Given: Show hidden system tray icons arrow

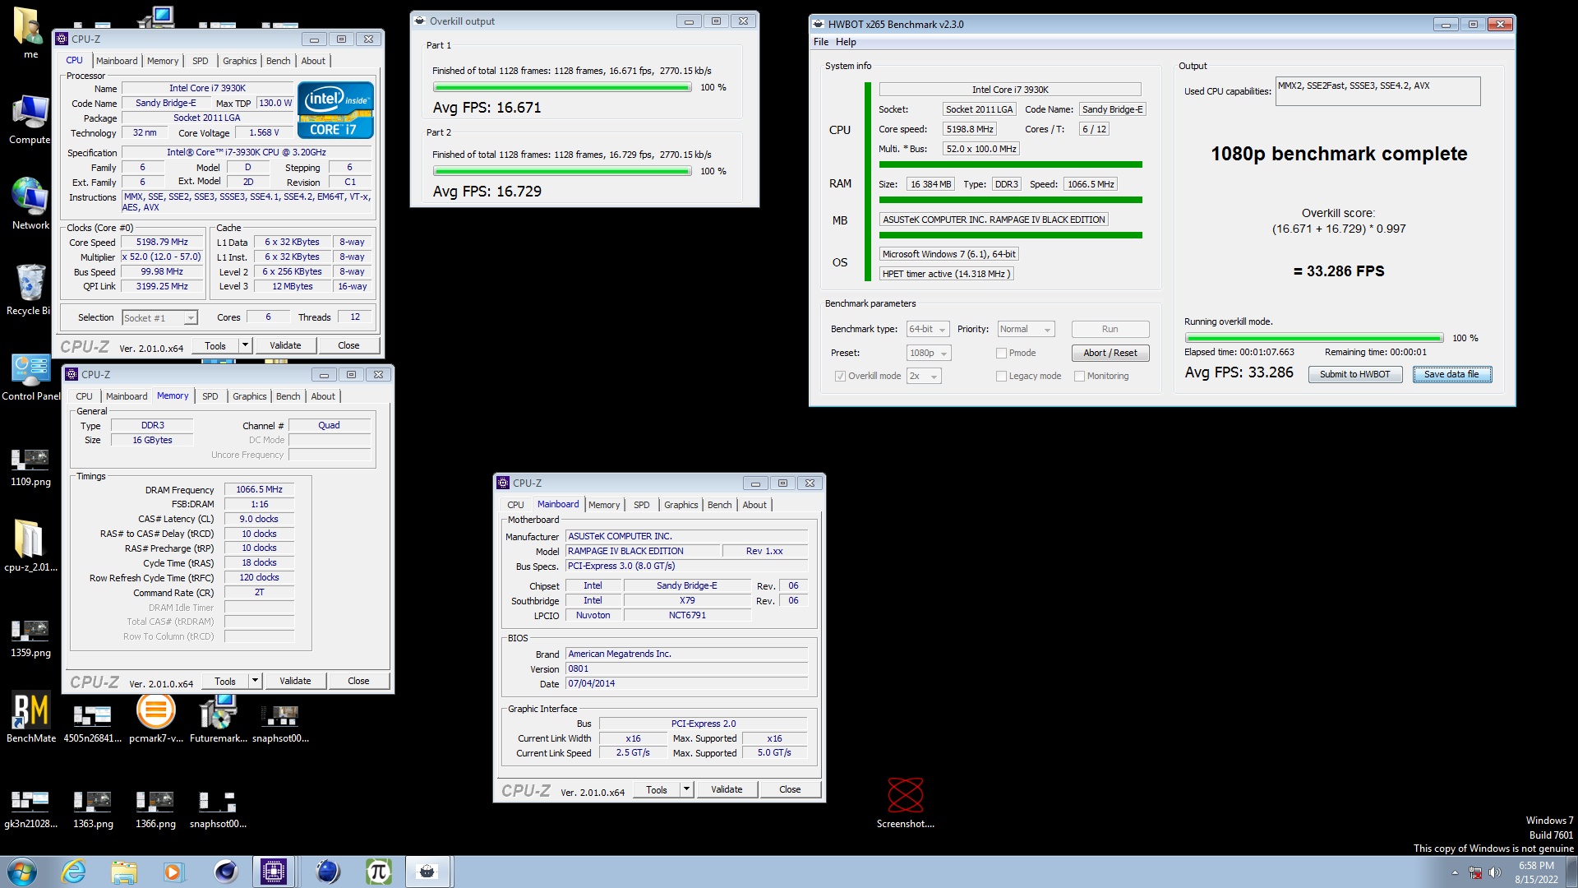Looking at the screenshot, I should (1455, 872).
